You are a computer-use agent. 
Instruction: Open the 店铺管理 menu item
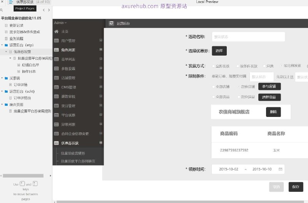[68, 78]
